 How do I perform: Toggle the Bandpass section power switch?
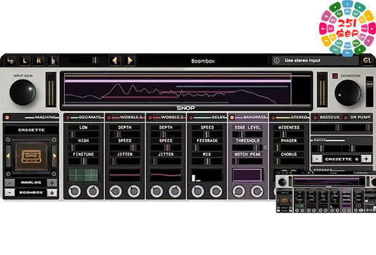point(232,117)
